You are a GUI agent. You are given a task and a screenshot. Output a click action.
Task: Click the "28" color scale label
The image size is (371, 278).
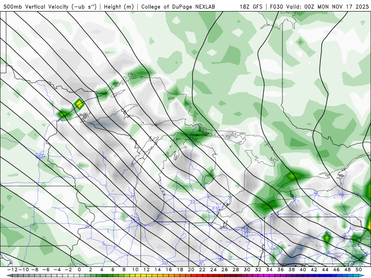(x=236, y=270)
